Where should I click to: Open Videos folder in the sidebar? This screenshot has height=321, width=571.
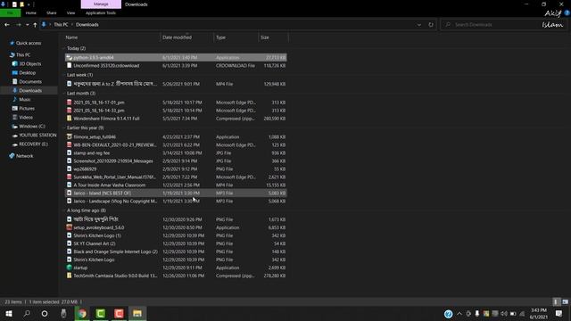pyautogui.click(x=26, y=117)
